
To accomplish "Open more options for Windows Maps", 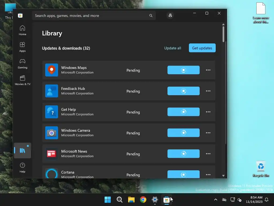I will (208, 70).
